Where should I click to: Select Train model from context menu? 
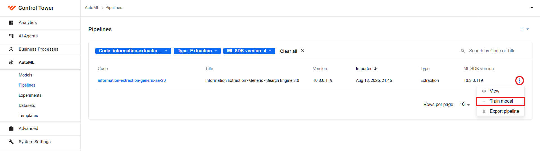(x=500, y=101)
